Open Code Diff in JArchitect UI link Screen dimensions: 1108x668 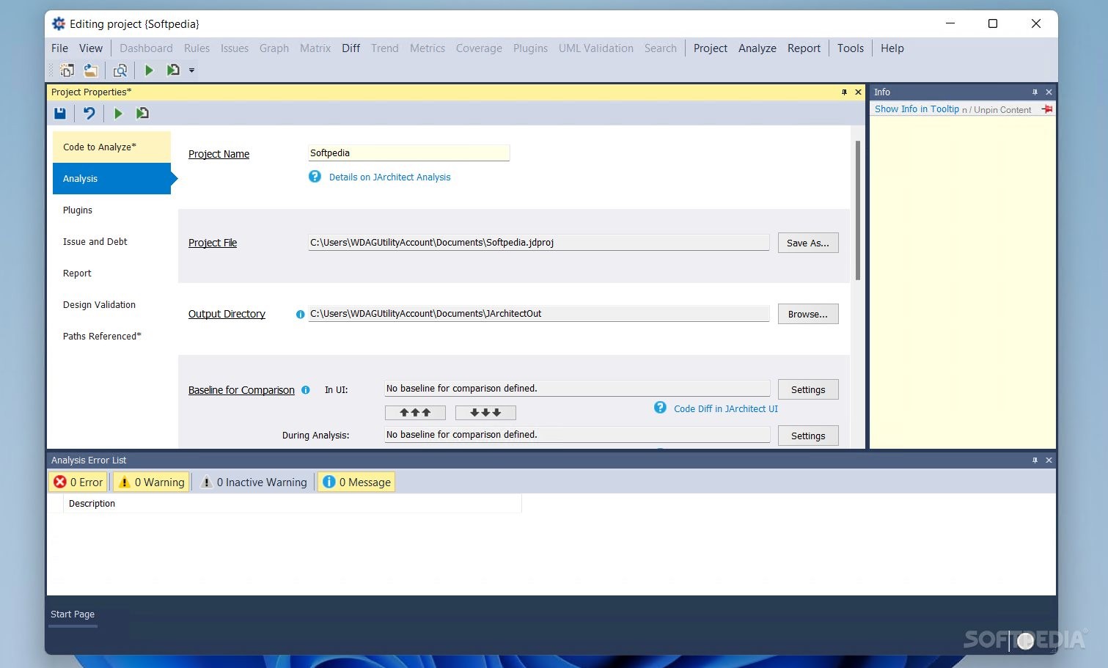tap(726, 409)
